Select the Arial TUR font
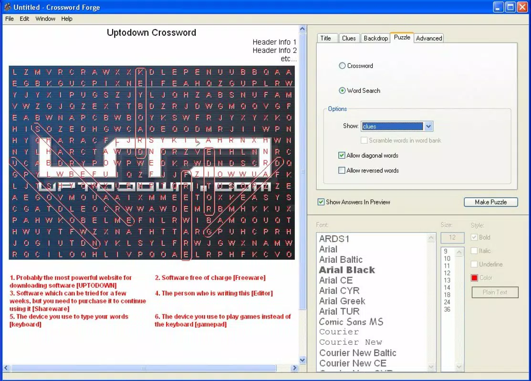This screenshot has width=531, height=381. [339, 311]
